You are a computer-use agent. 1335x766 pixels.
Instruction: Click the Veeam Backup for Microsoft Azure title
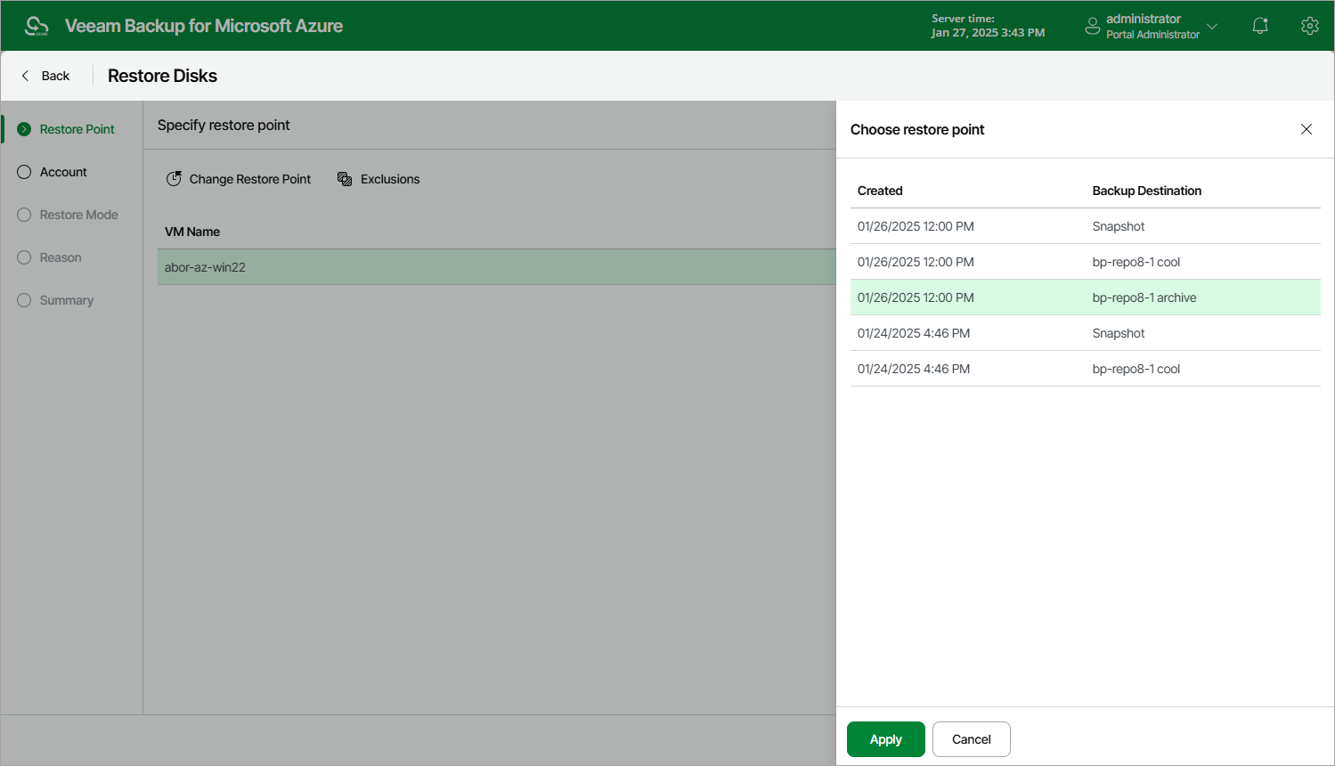204,26
